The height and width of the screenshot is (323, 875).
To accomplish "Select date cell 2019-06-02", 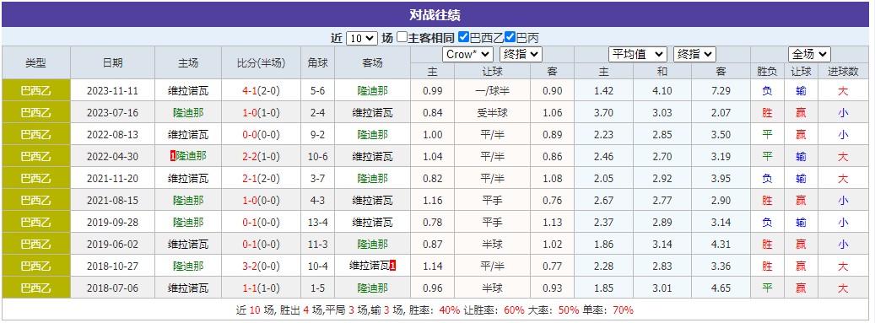I will [113, 245].
